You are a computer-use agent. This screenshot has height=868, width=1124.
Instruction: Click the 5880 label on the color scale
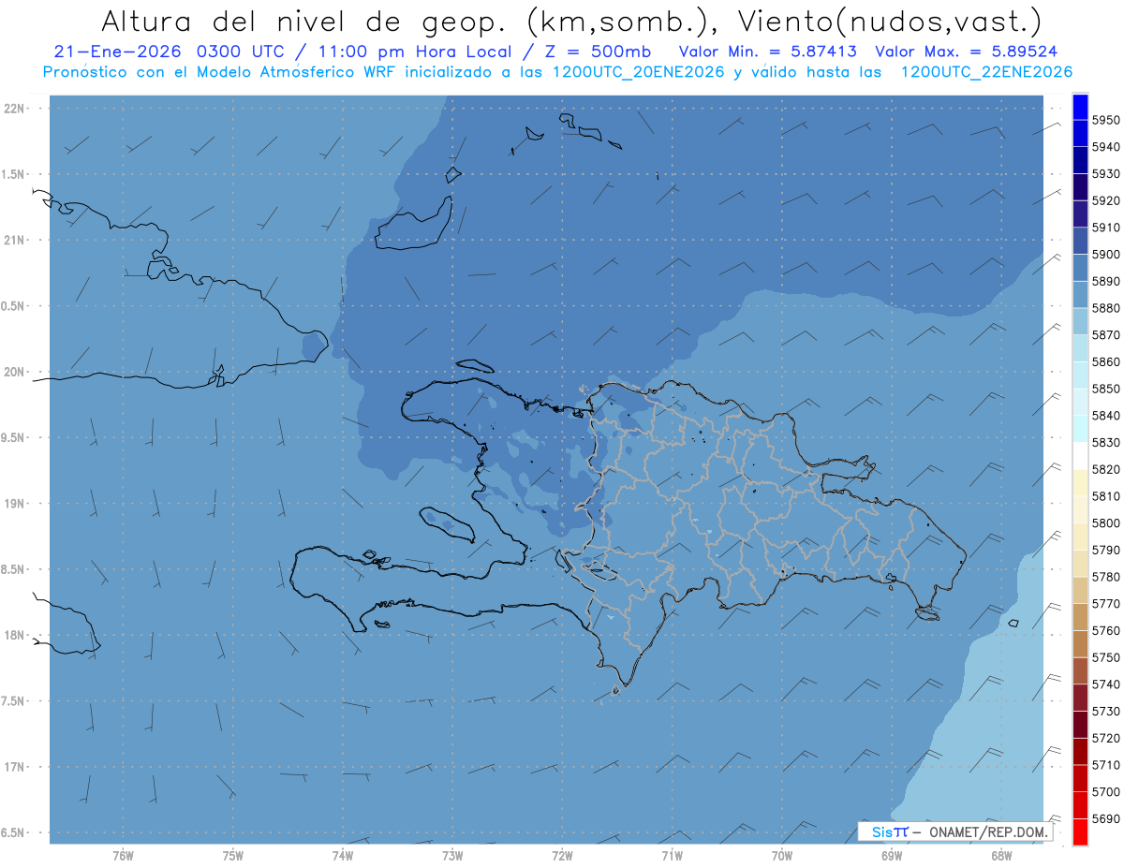[x=1105, y=308]
